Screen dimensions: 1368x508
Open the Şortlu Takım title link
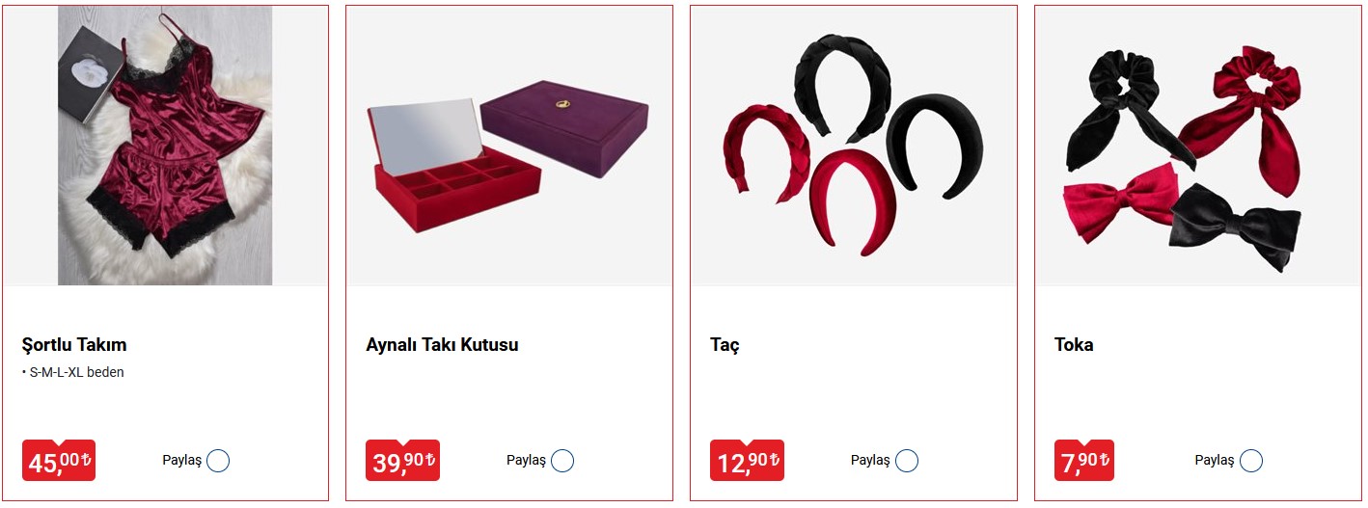pos(74,344)
